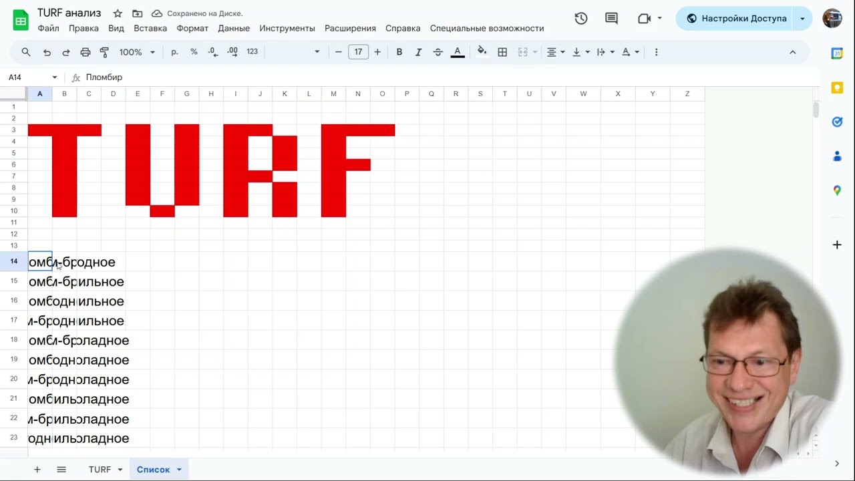Star the TURF анализ document
This screenshot has width=855, height=481.
pos(118,13)
